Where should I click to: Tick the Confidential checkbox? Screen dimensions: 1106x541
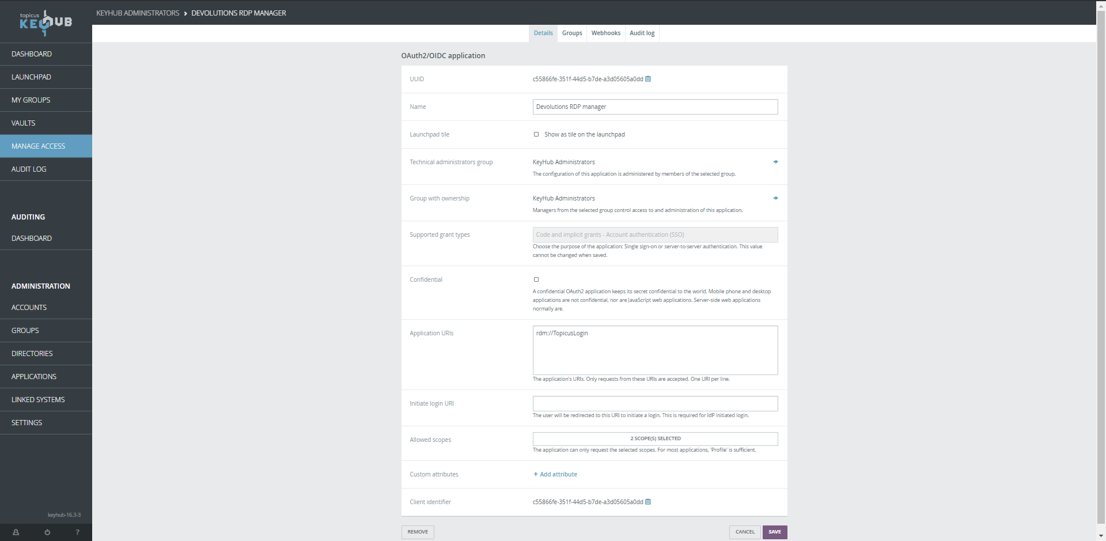(536, 279)
